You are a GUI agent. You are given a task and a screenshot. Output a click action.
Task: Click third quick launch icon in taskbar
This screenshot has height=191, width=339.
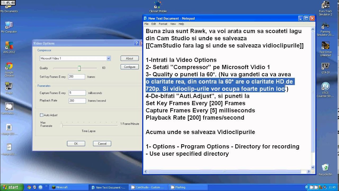tap(40, 187)
